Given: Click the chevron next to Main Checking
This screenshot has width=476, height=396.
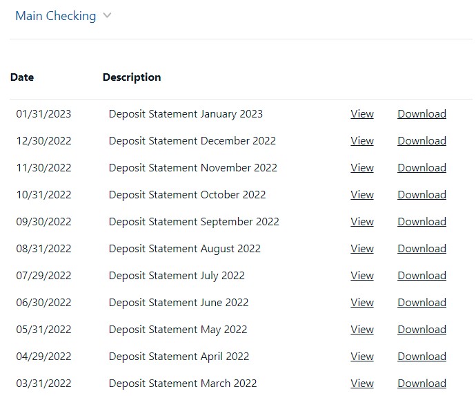Looking at the screenshot, I should point(107,15).
